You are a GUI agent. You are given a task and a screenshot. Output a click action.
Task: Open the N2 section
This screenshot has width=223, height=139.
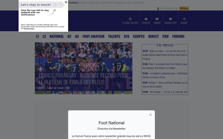click(69, 36)
